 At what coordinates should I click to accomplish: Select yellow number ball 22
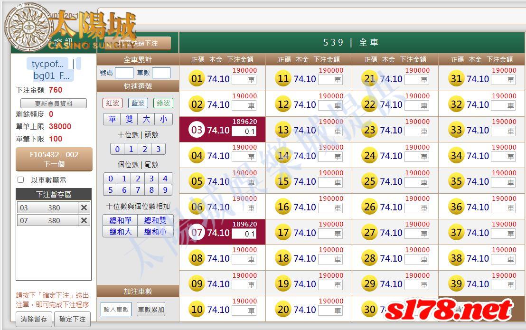click(x=370, y=104)
